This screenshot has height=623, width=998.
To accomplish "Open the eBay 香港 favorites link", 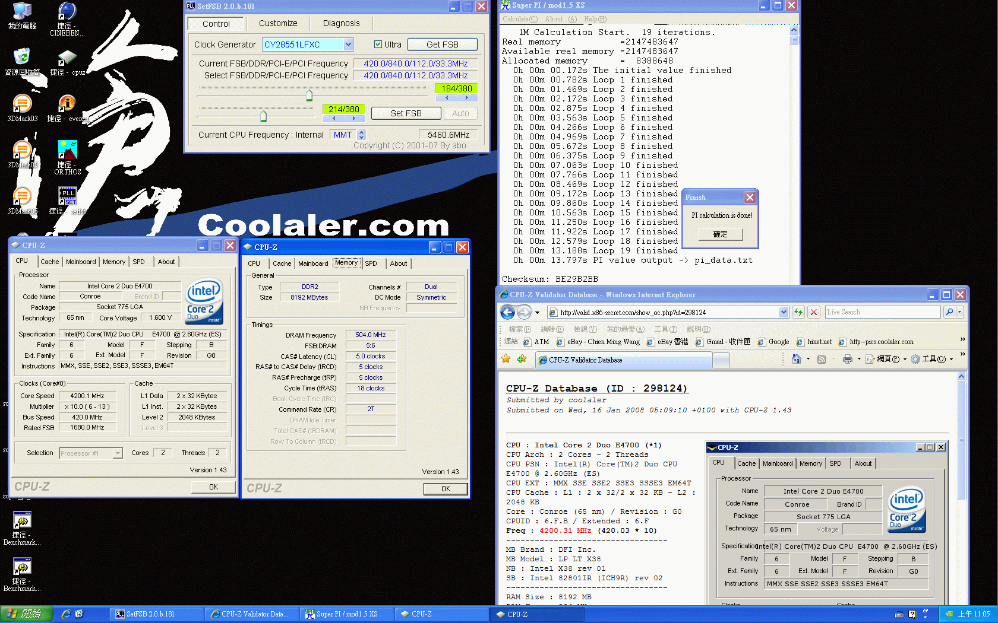I will coord(668,342).
